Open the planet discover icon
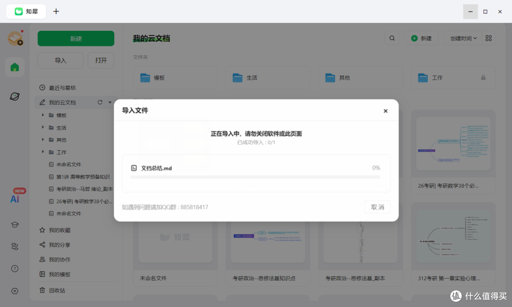 click(x=15, y=97)
